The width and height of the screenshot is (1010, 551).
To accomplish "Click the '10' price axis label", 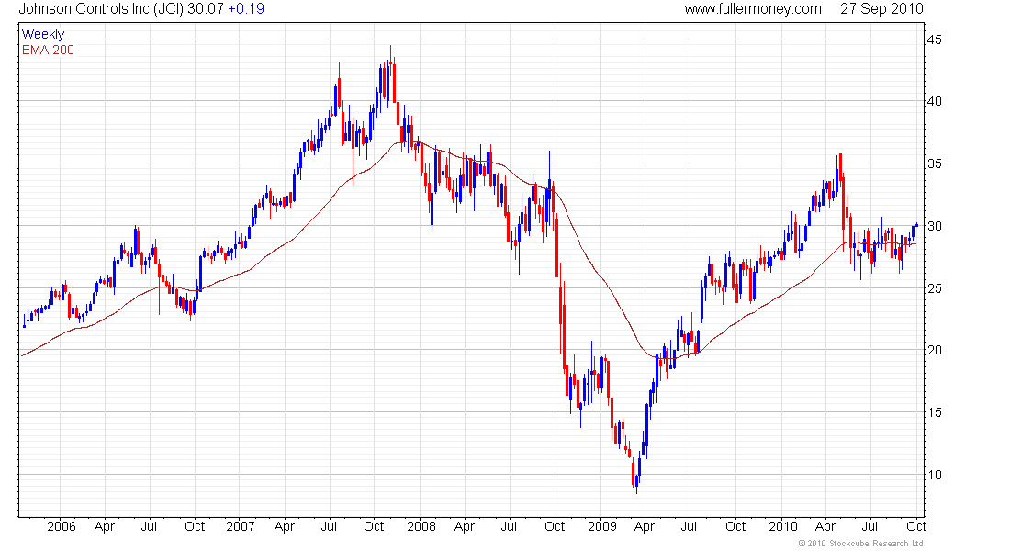I will coord(934,475).
